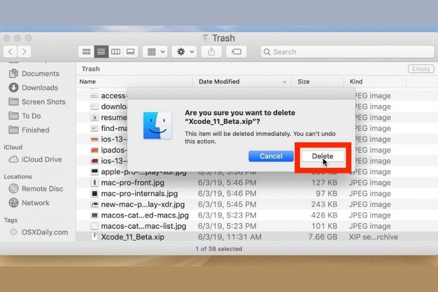
Task: Open Downloads in the sidebar
Action: point(39,88)
